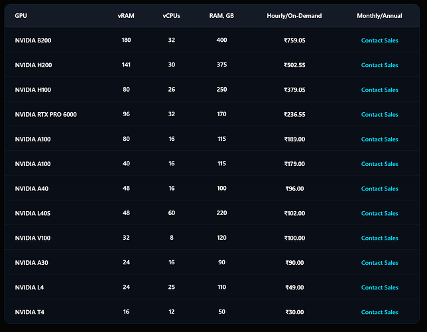Click the 25 vCPUs value for L4
The height and width of the screenshot is (332, 427).
coord(172,287)
